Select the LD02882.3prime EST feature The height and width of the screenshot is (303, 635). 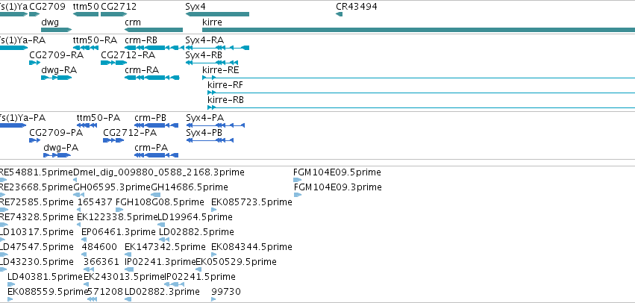128,299
